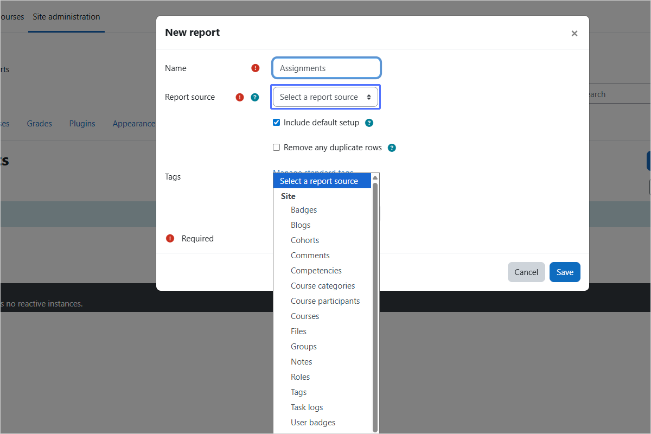
Task: Click the Site group heading in list
Action: tap(288, 196)
